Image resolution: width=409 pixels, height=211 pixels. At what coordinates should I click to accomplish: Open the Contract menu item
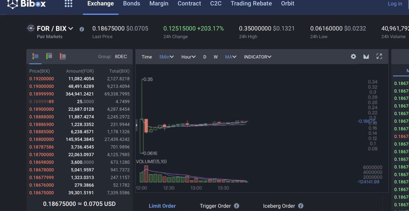point(189,4)
